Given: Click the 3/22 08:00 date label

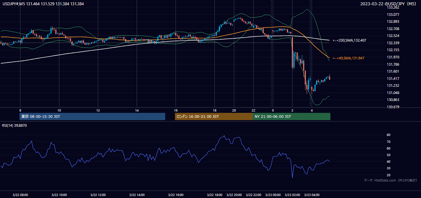Looking at the screenshot, I should pyautogui.click(x=20, y=195).
